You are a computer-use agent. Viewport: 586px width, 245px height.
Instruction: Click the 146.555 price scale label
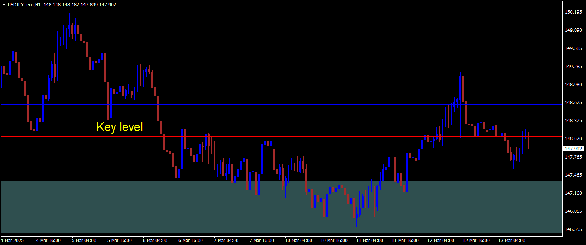[573, 229]
